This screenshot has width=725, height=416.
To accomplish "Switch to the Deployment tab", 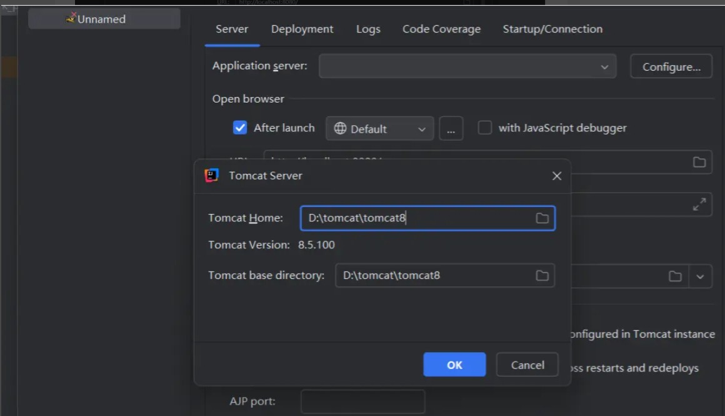I will (302, 29).
